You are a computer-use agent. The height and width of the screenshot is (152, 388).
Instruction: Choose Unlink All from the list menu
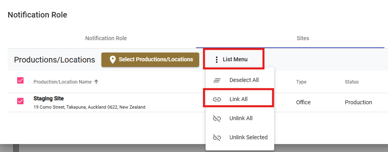[240, 118]
